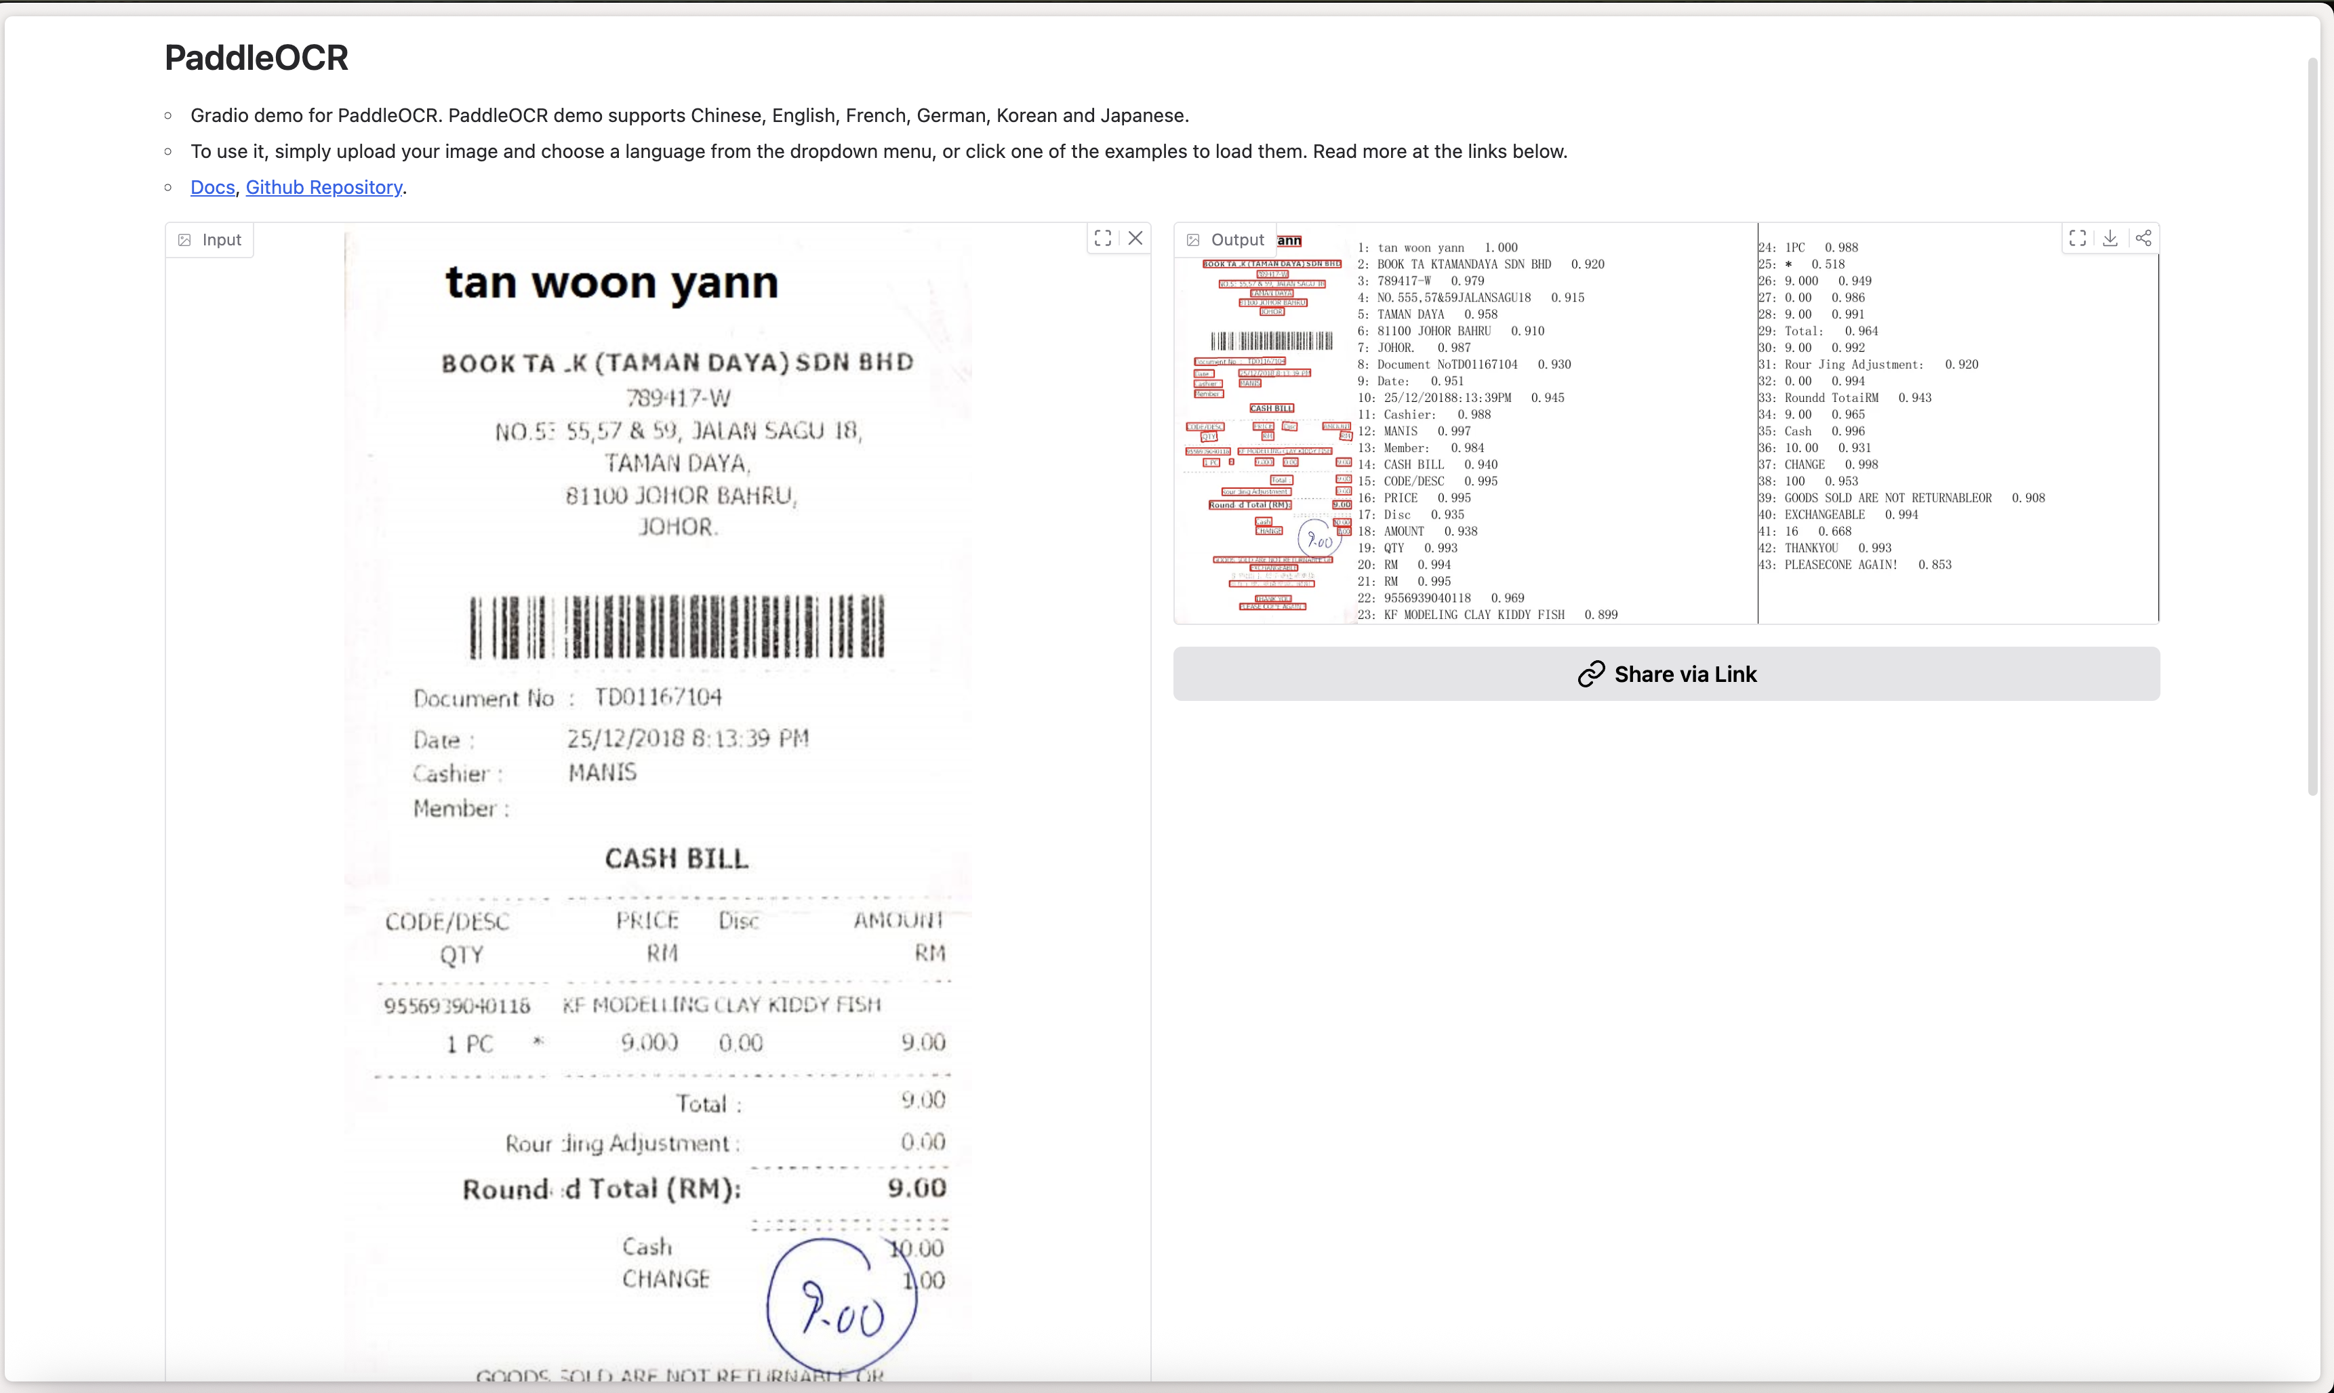Select the ann output tab
This screenshot has width=2334, height=1393.
tap(1289, 241)
